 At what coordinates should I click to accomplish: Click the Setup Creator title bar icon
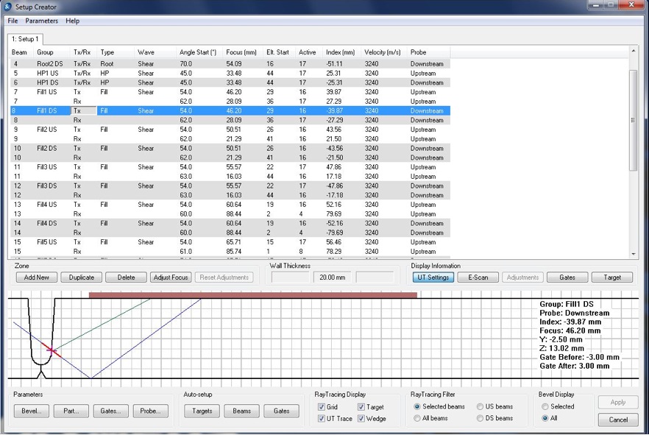pos(7,7)
